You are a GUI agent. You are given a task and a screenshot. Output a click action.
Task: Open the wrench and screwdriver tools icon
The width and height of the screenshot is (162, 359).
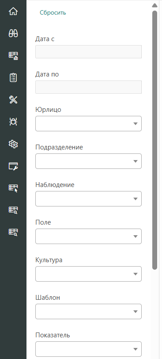click(13, 100)
